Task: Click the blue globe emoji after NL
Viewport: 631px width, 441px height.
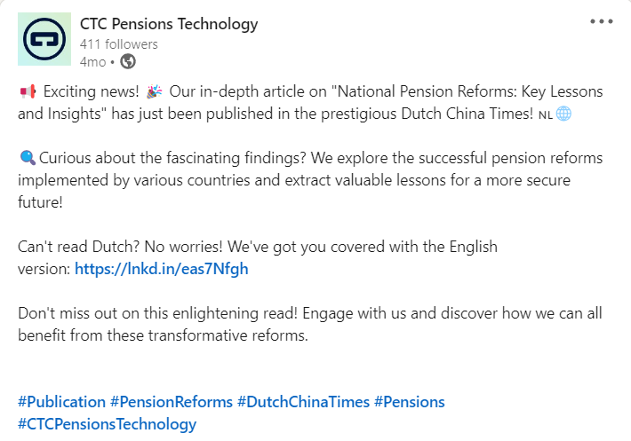Action: tap(563, 114)
